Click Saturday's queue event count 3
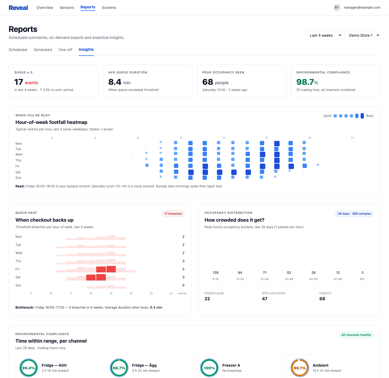The width and height of the screenshot is (389, 378). coord(183,277)
